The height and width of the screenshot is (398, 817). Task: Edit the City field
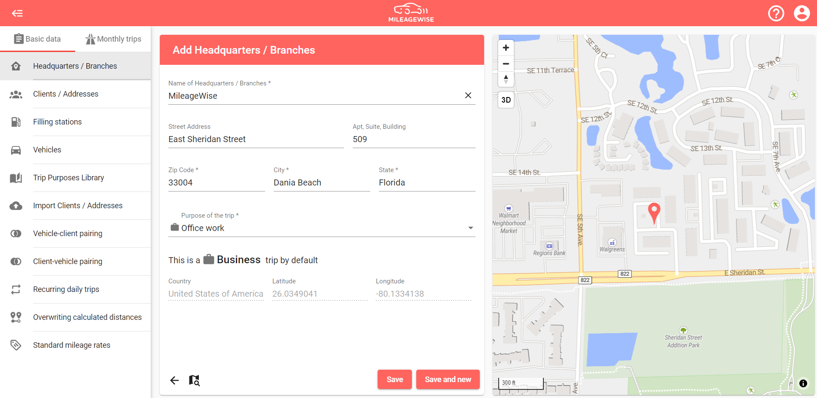pos(322,182)
